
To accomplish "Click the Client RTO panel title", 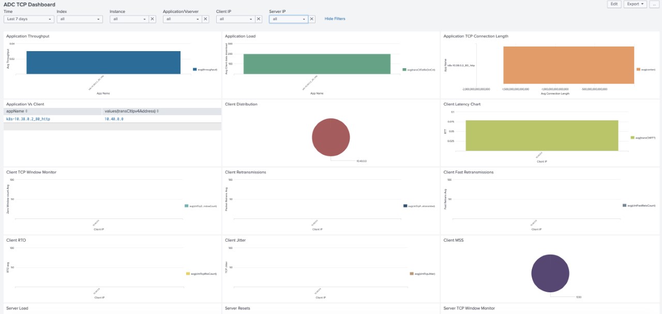I will [x=16, y=240].
